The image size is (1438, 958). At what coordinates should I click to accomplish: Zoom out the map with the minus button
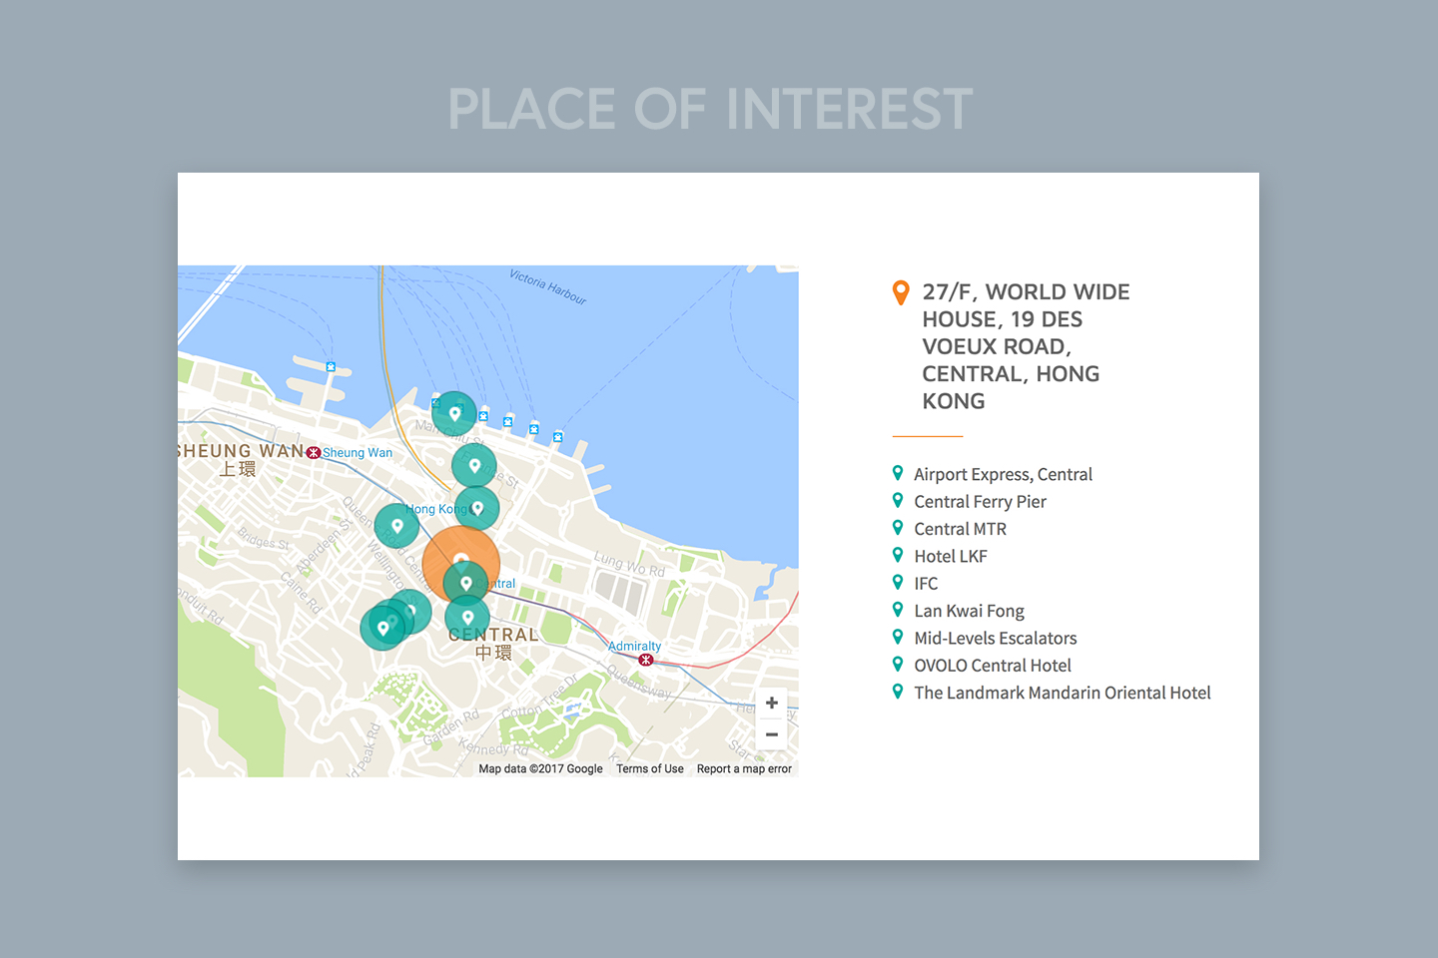point(772,734)
